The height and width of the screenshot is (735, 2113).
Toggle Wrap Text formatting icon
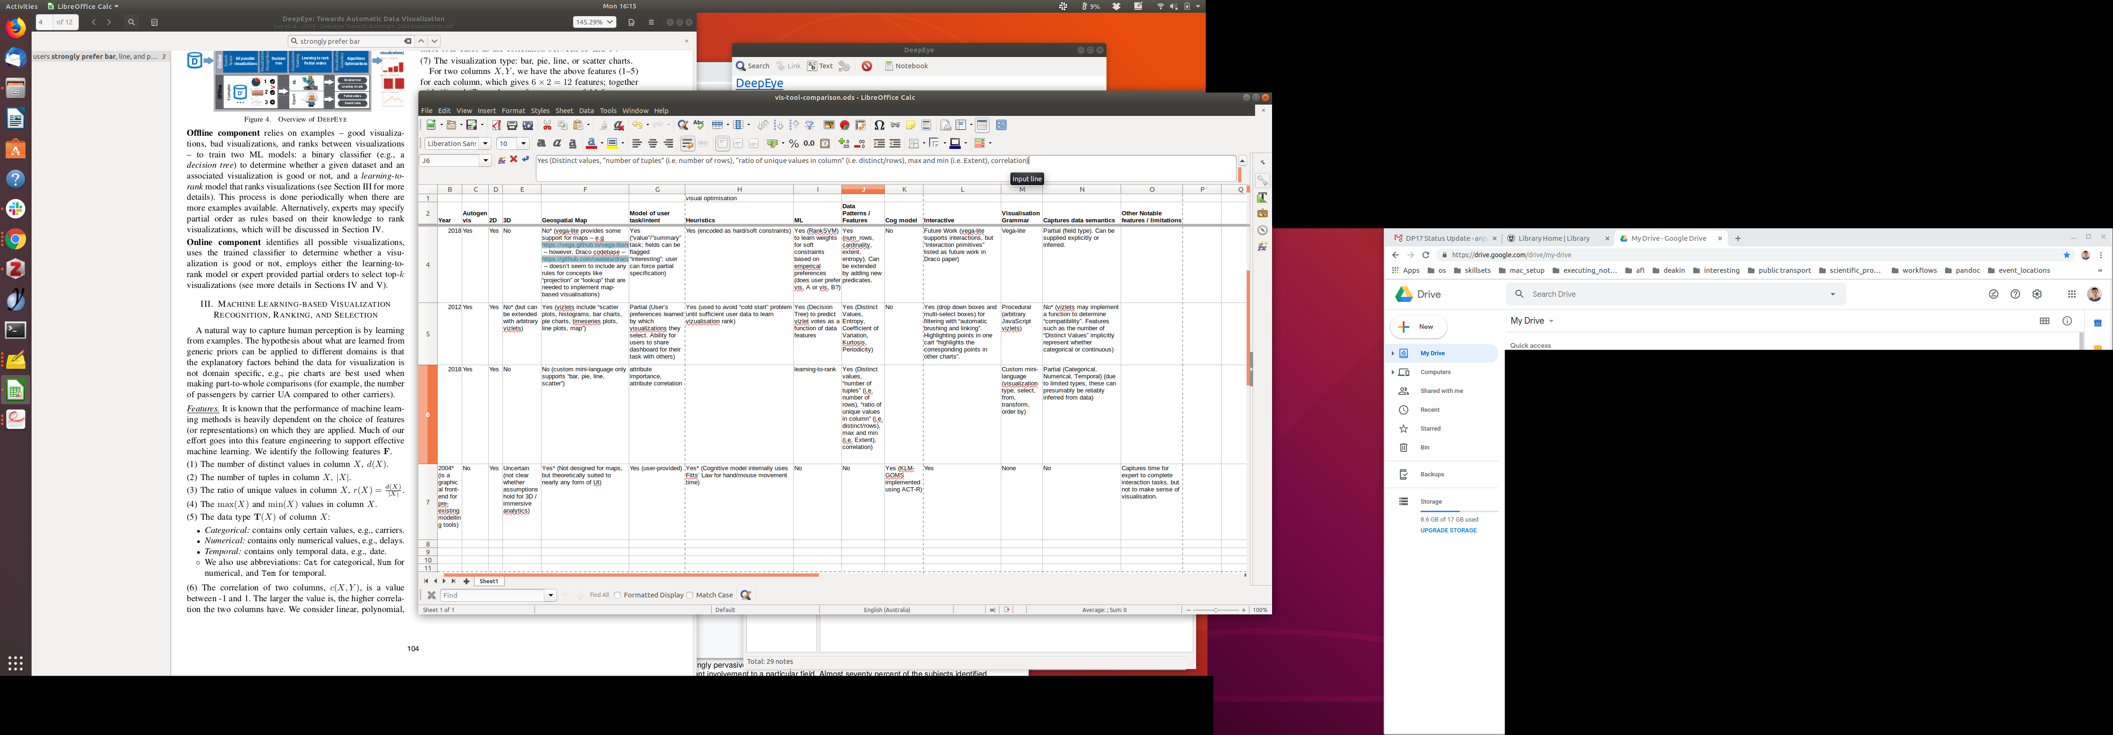tap(687, 143)
